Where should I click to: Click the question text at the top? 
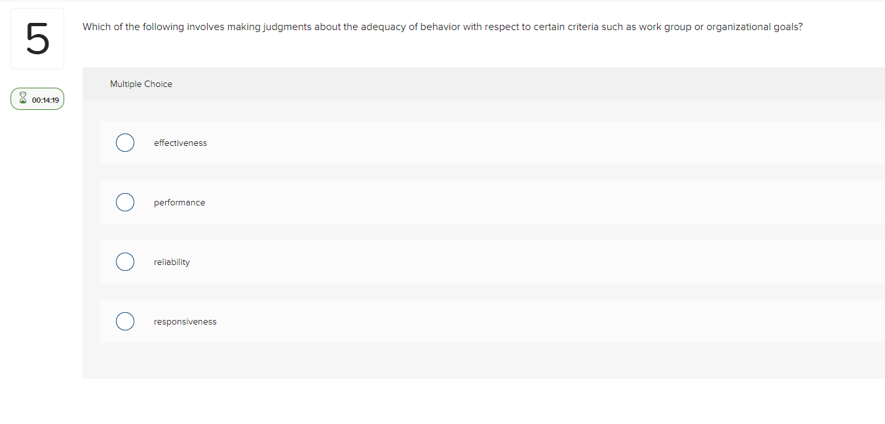pos(442,27)
